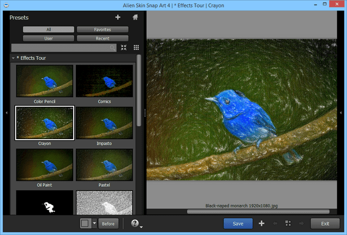Click the add preset plus icon
Viewport: 347px width, 235px height.
pos(118,17)
